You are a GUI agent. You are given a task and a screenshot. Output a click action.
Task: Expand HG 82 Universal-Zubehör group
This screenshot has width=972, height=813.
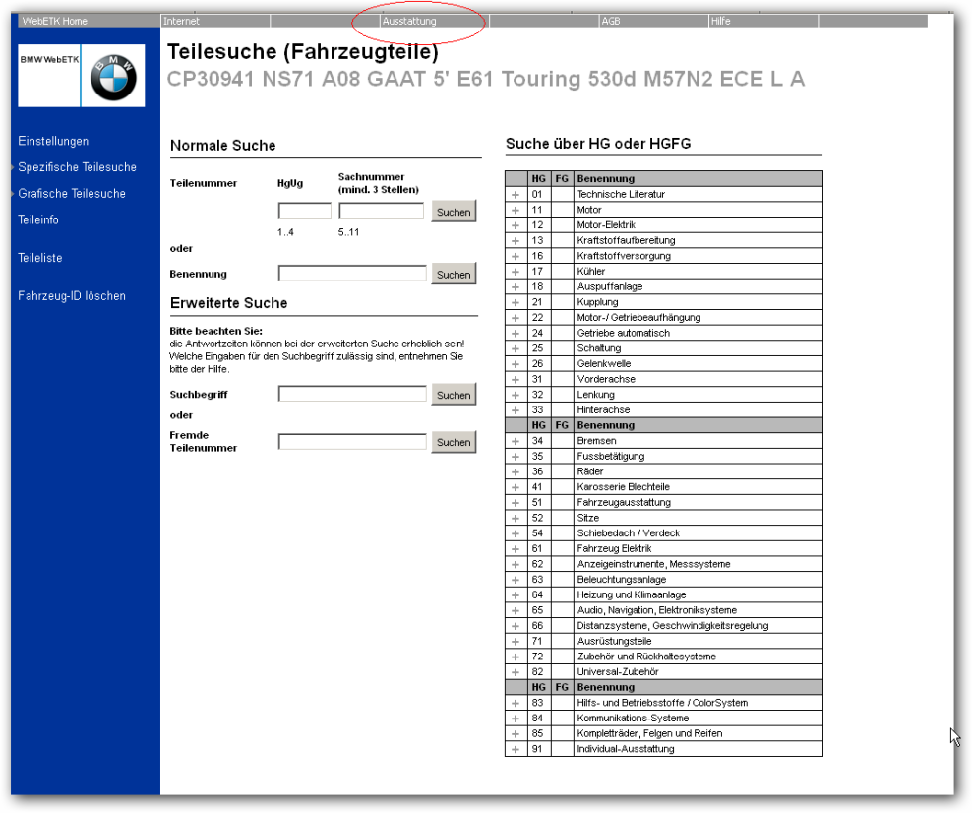tap(516, 672)
